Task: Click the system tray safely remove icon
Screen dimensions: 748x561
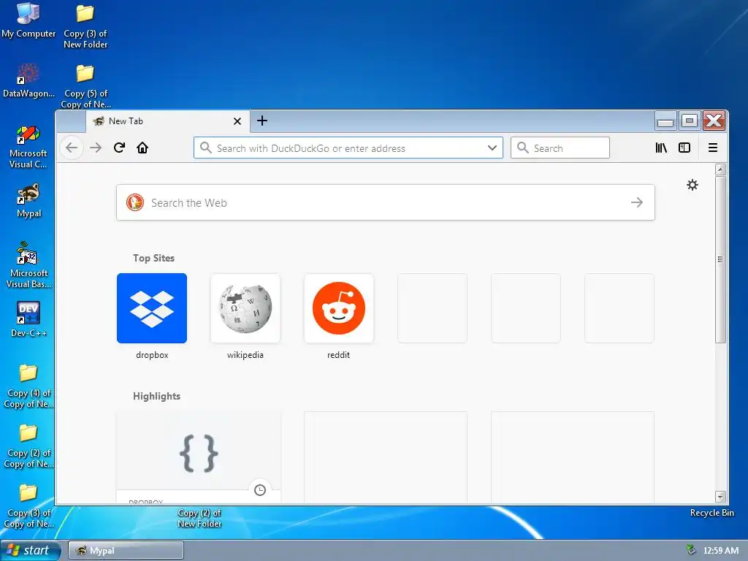Action: click(x=690, y=550)
